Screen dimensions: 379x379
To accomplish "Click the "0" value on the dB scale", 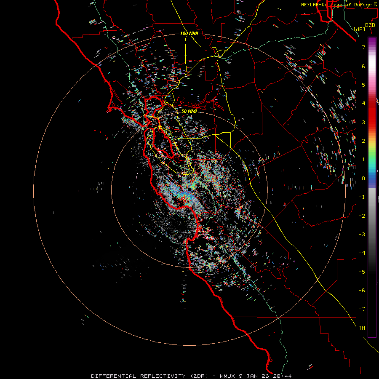I will click(x=363, y=179).
